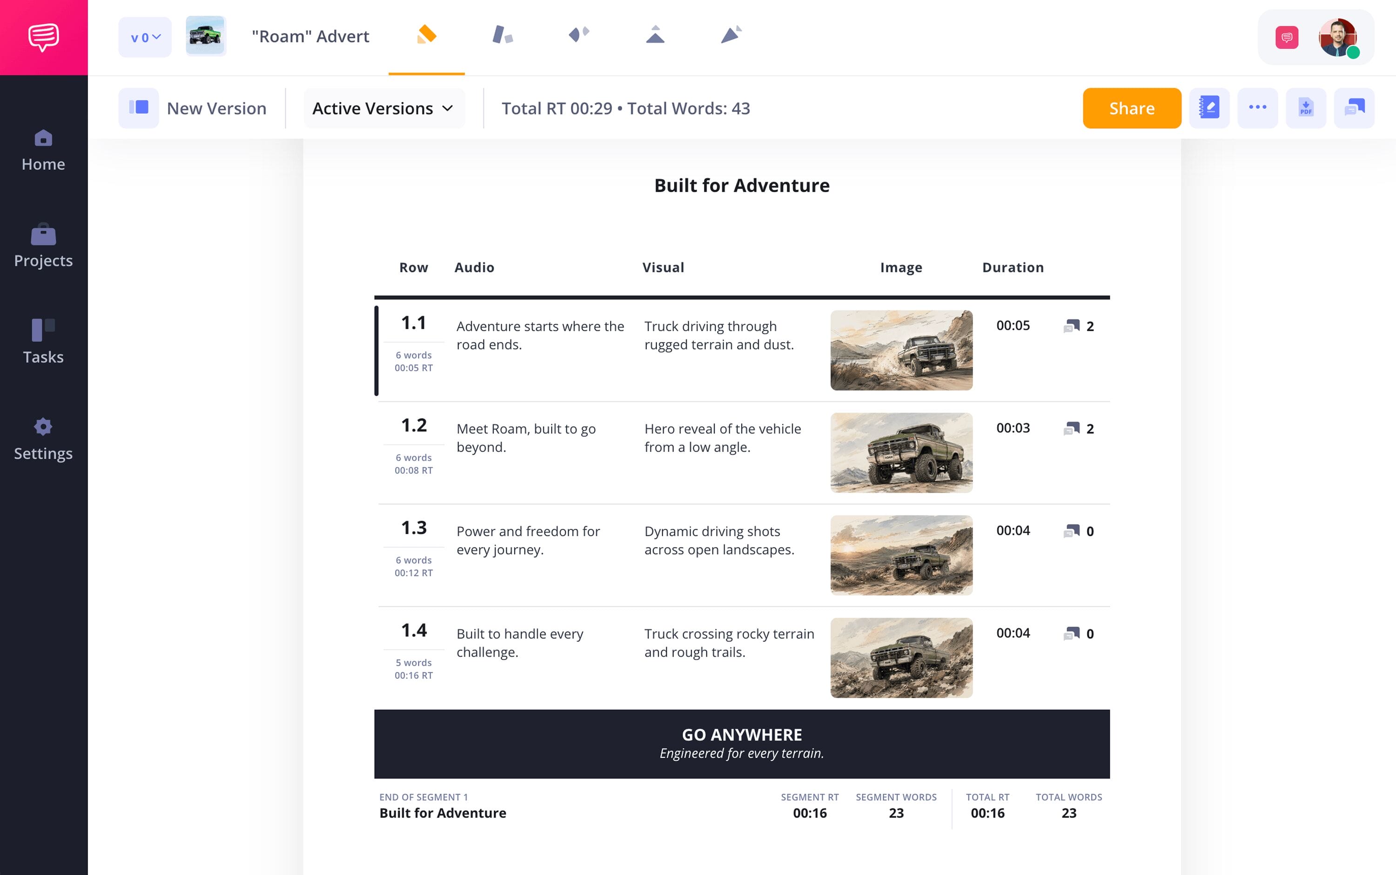Click the New Version icon button
The height and width of the screenshot is (875, 1396).
point(139,108)
